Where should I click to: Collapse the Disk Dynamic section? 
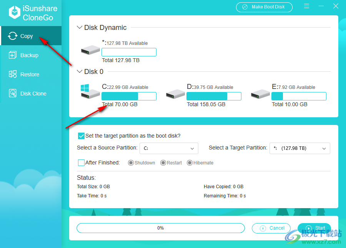[80, 27]
